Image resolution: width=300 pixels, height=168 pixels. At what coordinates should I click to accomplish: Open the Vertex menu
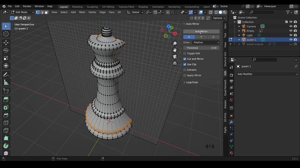[x=92, y=12]
